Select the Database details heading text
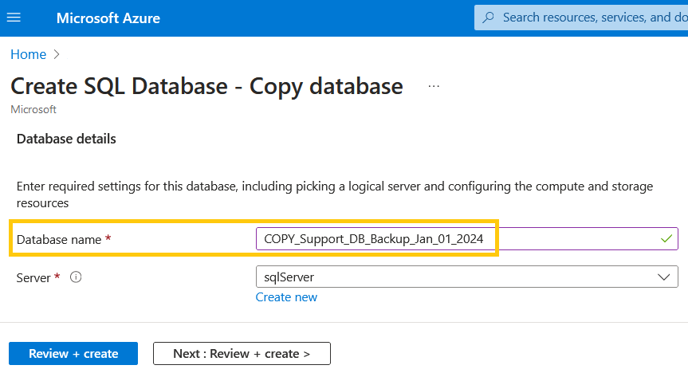Viewport: 688px width, 373px height. click(66, 139)
